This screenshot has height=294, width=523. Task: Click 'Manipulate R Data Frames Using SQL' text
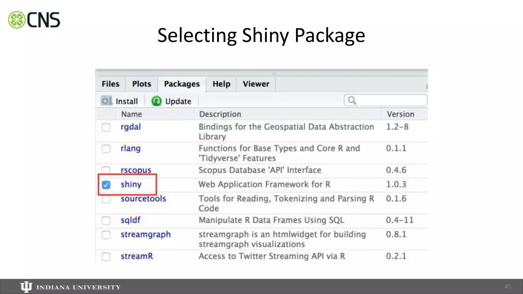tap(271, 220)
